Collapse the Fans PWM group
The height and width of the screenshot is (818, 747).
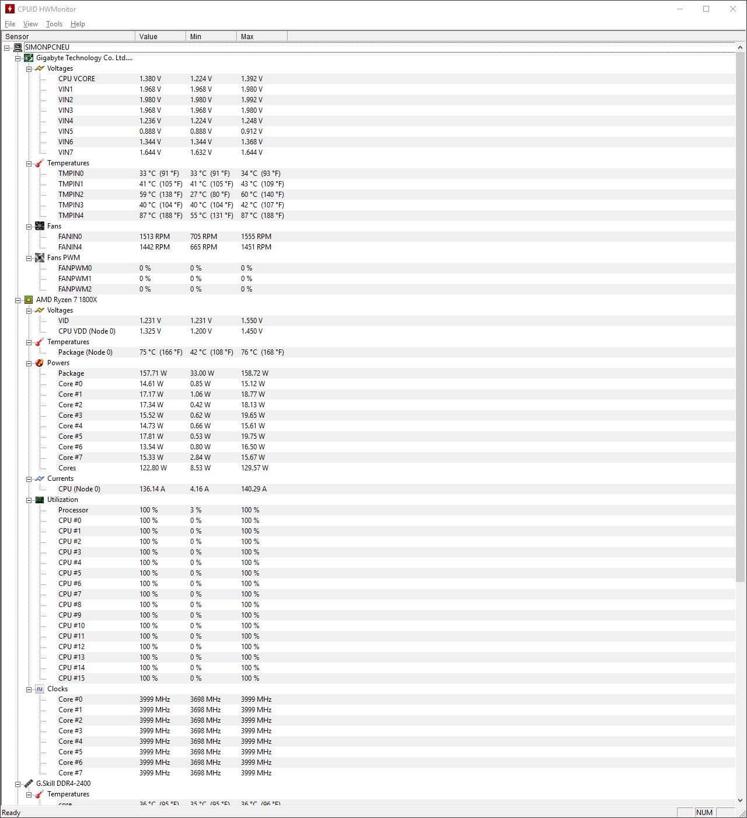[29, 258]
